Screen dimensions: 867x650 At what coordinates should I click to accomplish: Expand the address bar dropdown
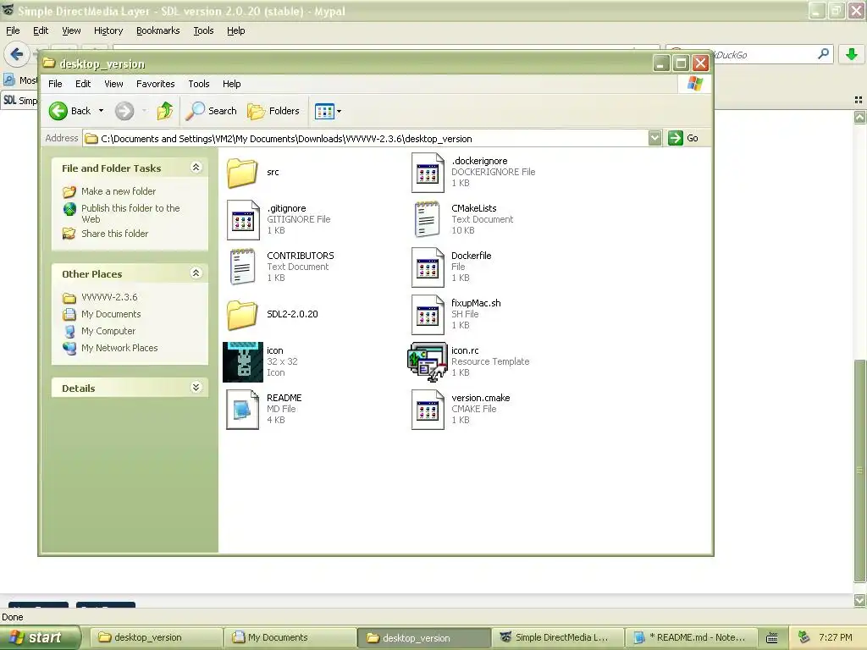(654, 138)
